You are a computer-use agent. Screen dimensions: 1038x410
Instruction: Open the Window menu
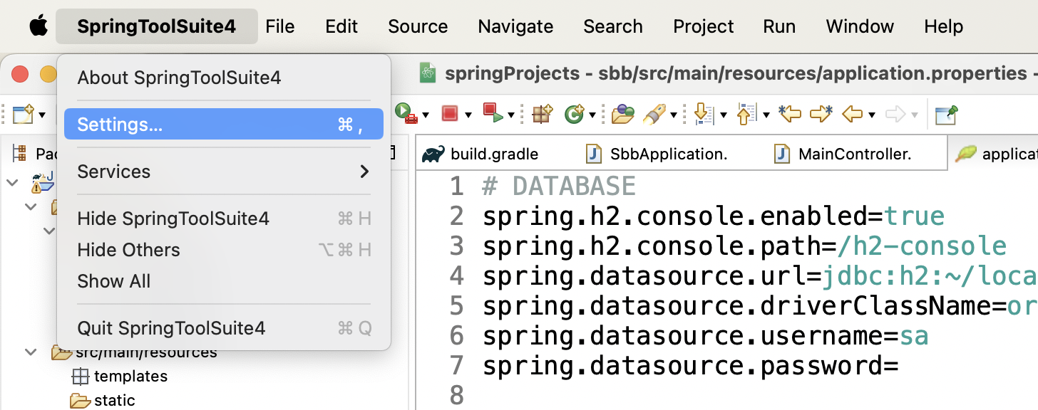[x=860, y=26]
